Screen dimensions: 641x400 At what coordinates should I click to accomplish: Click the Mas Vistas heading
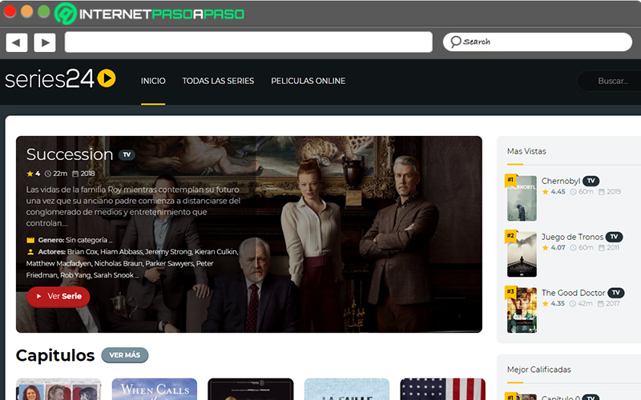526,151
